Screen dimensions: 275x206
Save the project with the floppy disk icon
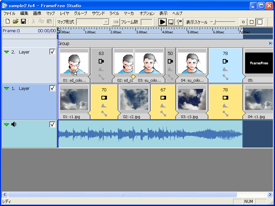[x=23, y=22]
